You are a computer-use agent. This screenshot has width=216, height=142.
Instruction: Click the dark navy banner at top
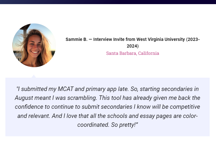click(108, 2)
